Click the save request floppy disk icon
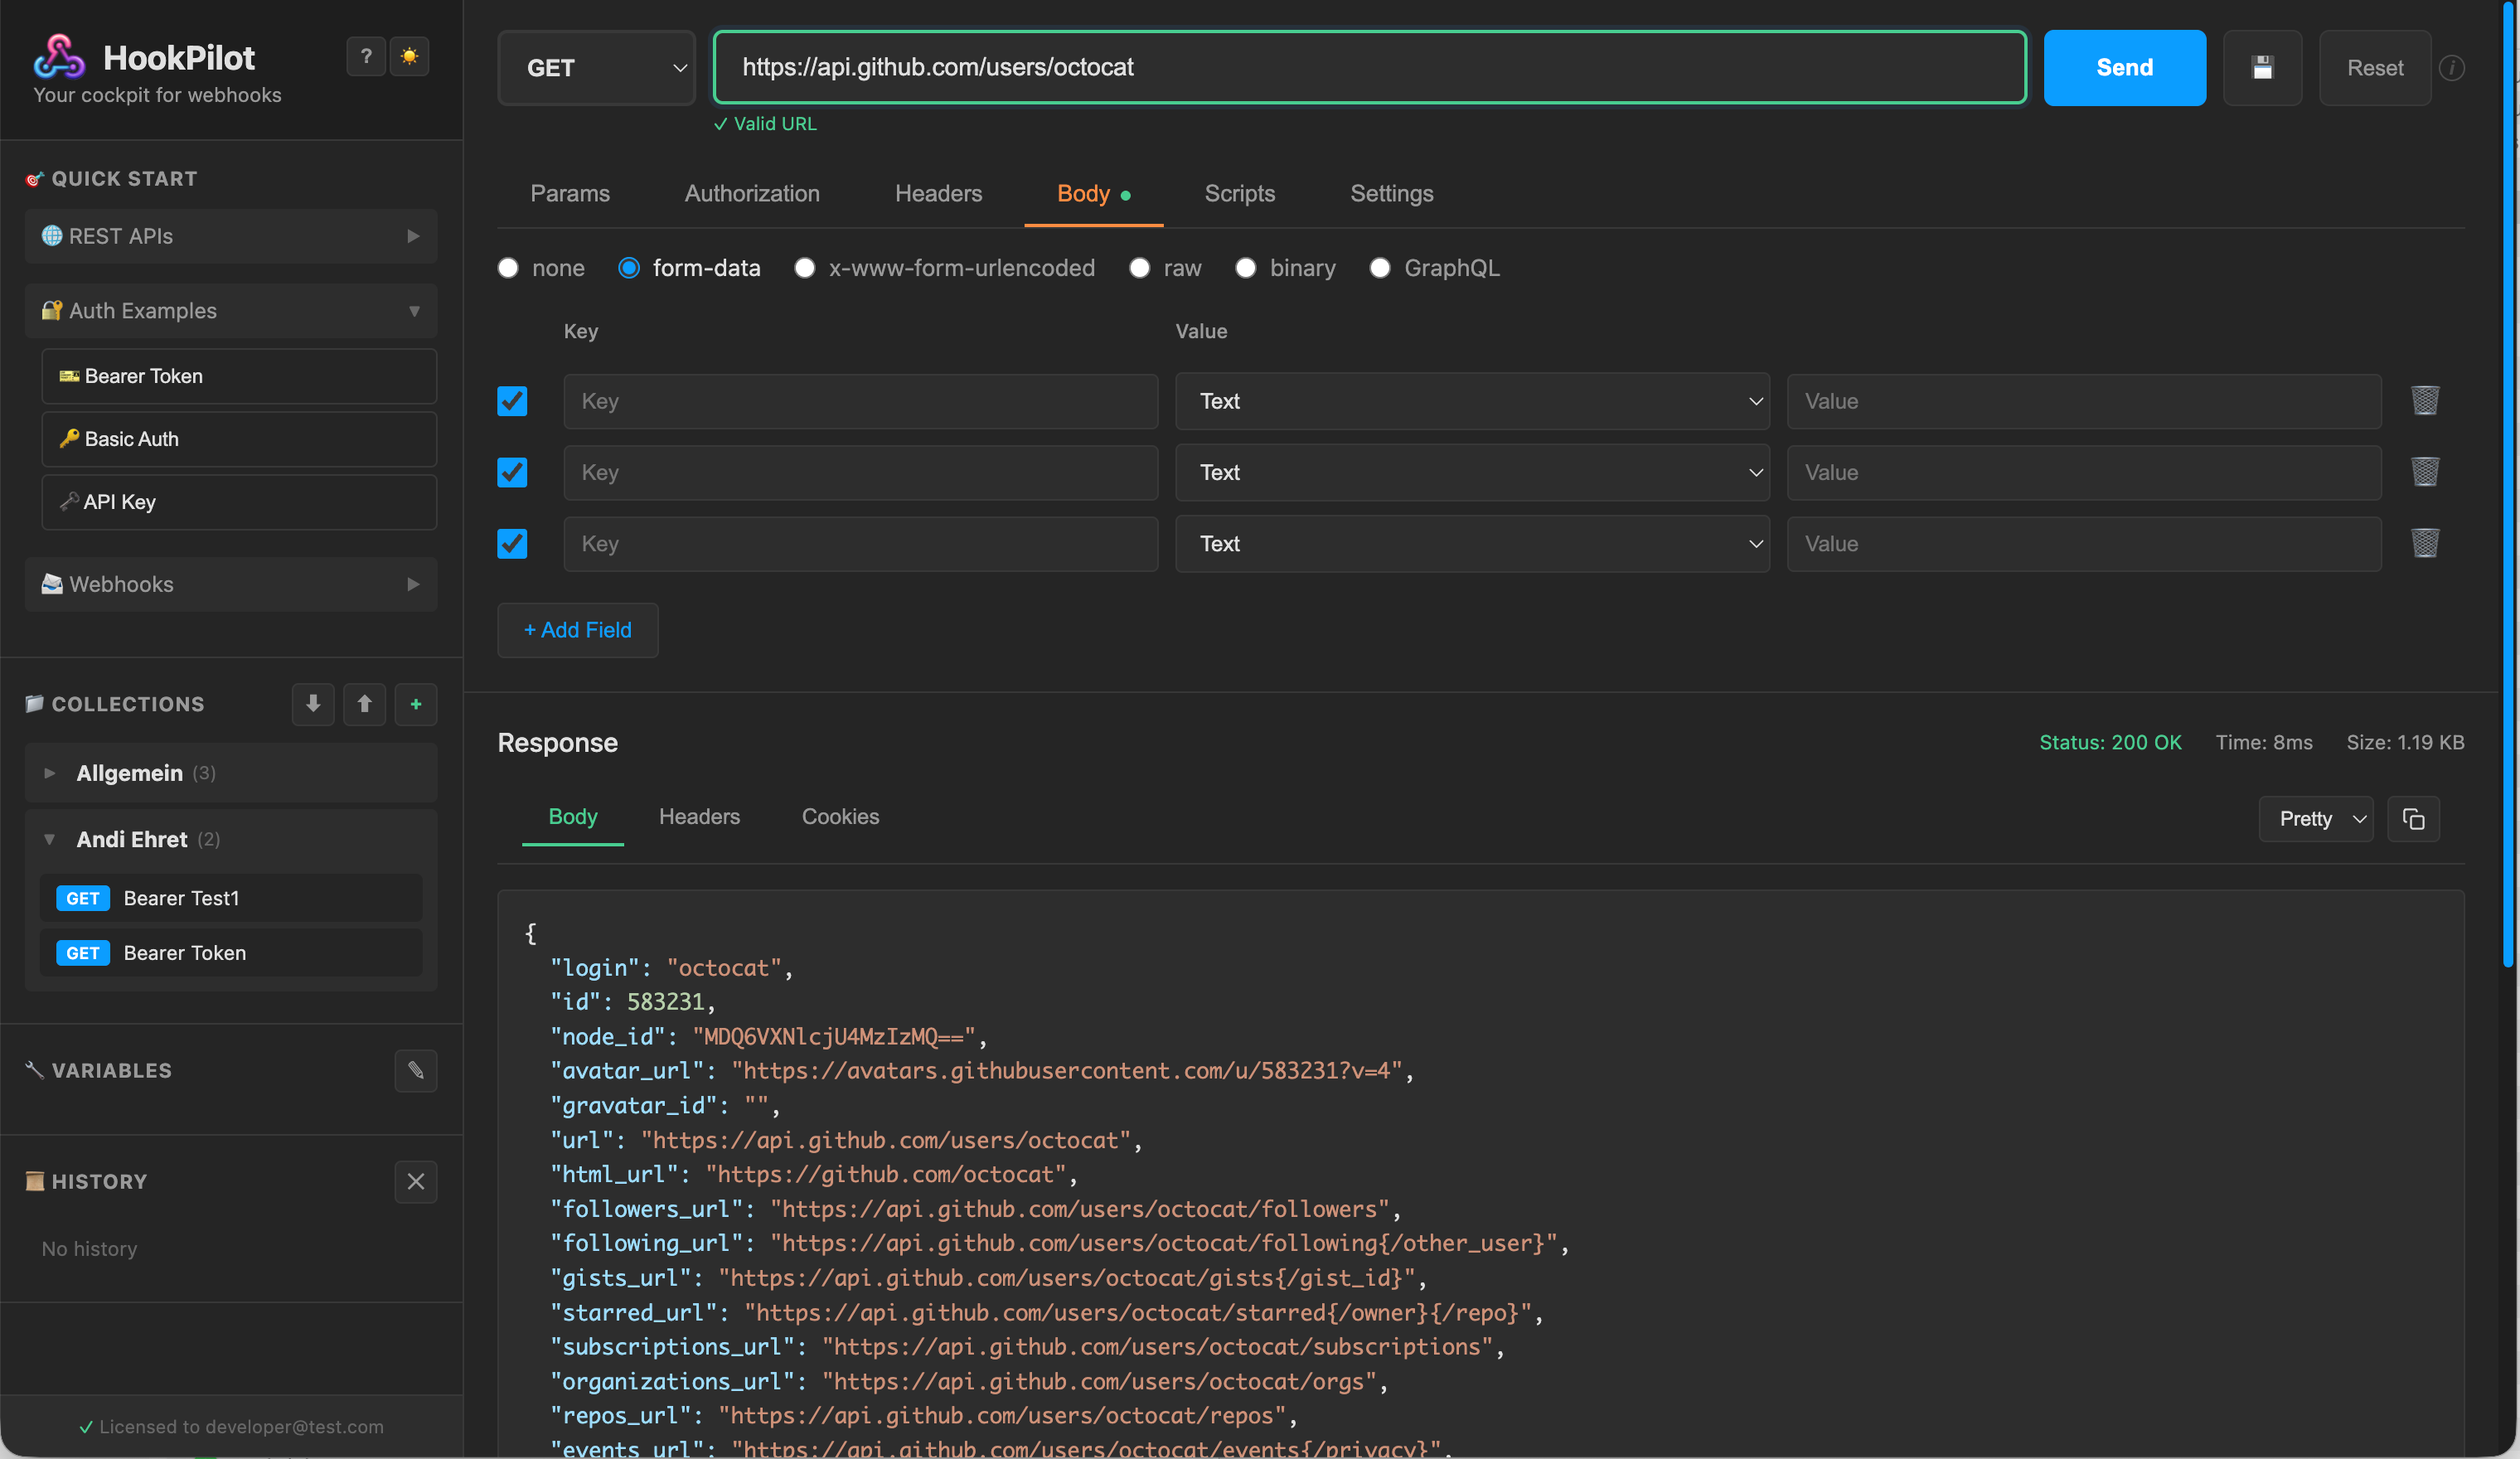Screen dimensions: 2520x1459 click(2262, 68)
